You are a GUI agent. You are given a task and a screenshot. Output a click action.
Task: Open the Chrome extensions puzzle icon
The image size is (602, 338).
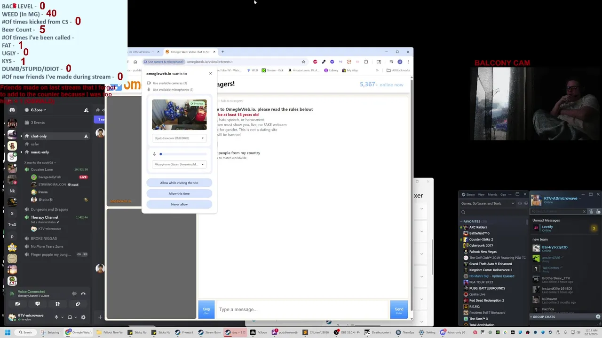[x=366, y=61]
